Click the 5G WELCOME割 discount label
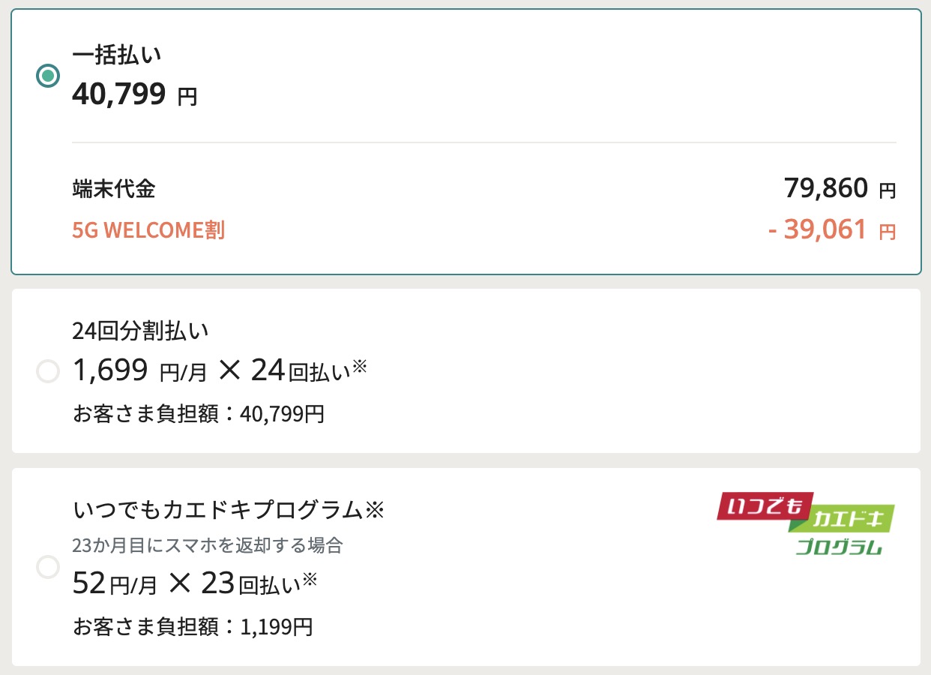 pos(148,230)
